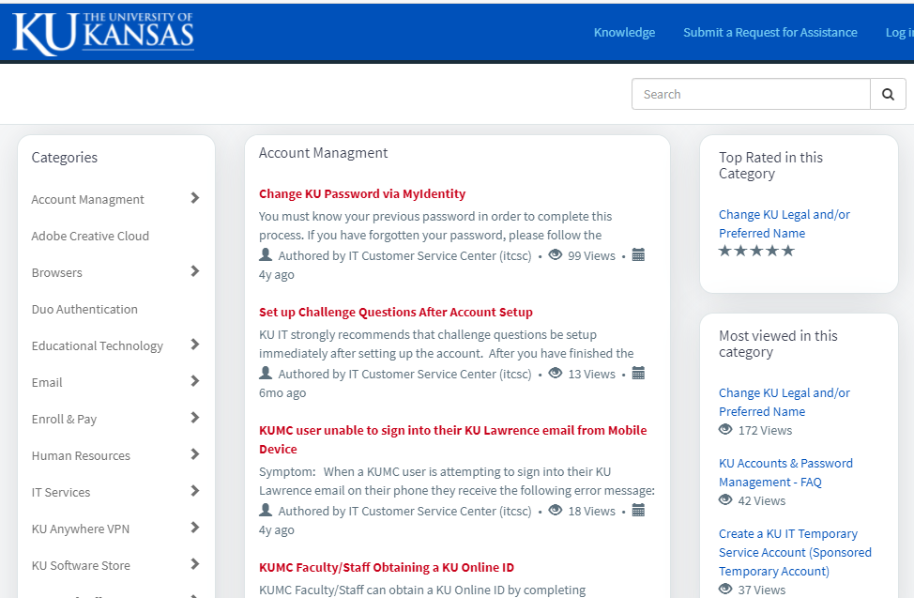Click author icon on Challenge Questions article
914x598 pixels.
coord(266,373)
